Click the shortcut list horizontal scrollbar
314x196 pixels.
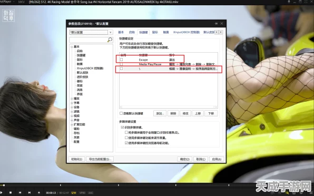pyautogui.click(x=169, y=107)
